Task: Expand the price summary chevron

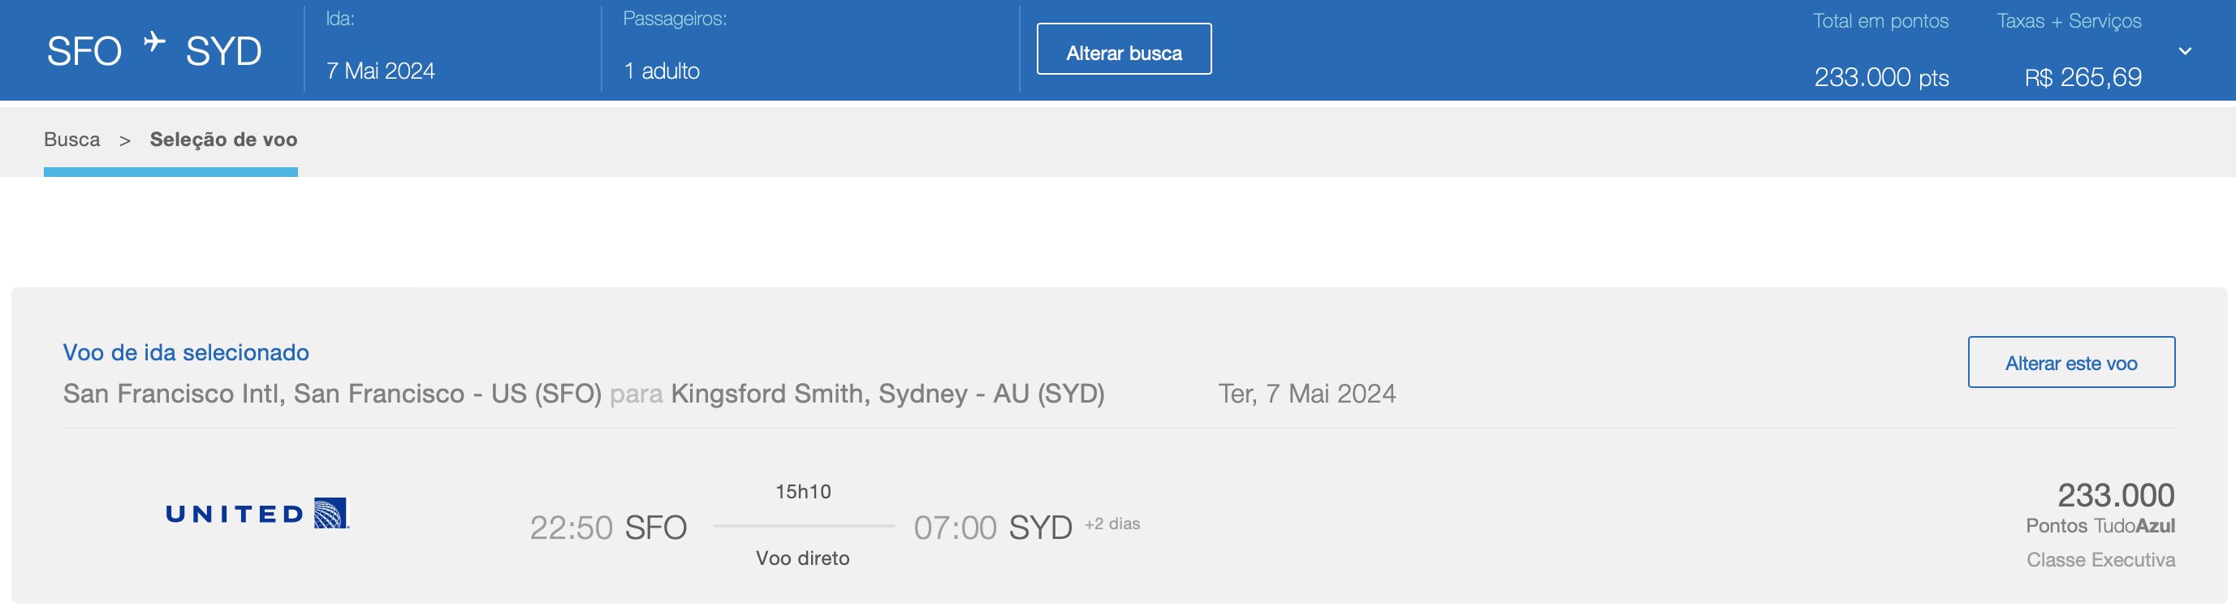Action: (2185, 51)
